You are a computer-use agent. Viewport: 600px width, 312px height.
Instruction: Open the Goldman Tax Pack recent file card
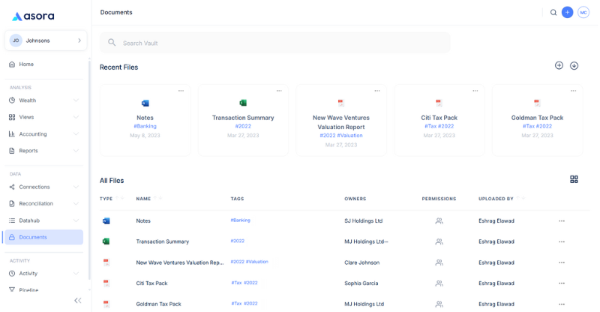point(537,120)
